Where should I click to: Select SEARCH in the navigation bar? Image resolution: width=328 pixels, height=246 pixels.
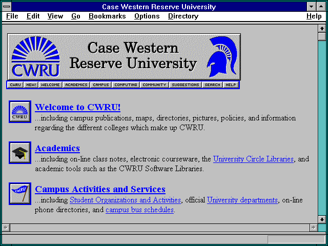point(212,85)
